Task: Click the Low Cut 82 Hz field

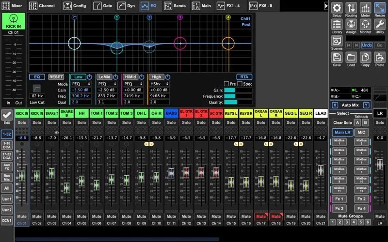Action: click(x=37, y=96)
